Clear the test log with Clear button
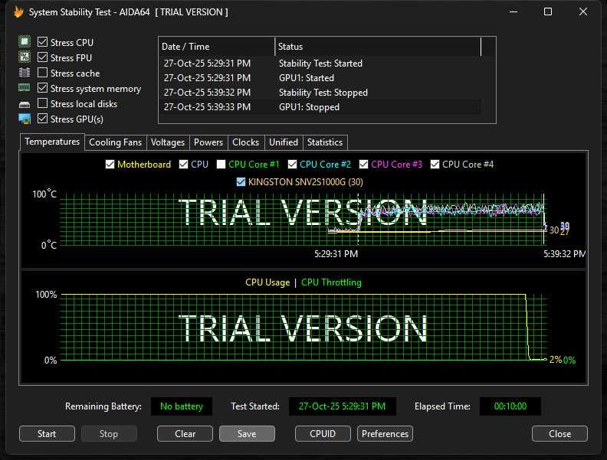 (x=185, y=434)
